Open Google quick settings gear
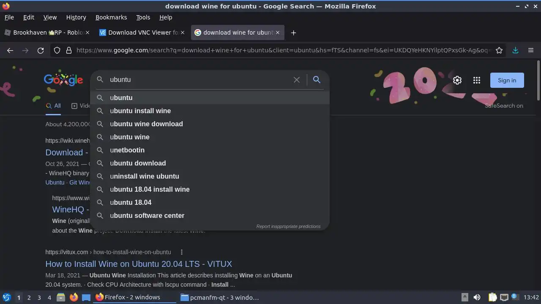Viewport: 541px width, 304px height. pyautogui.click(x=457, y=80)
